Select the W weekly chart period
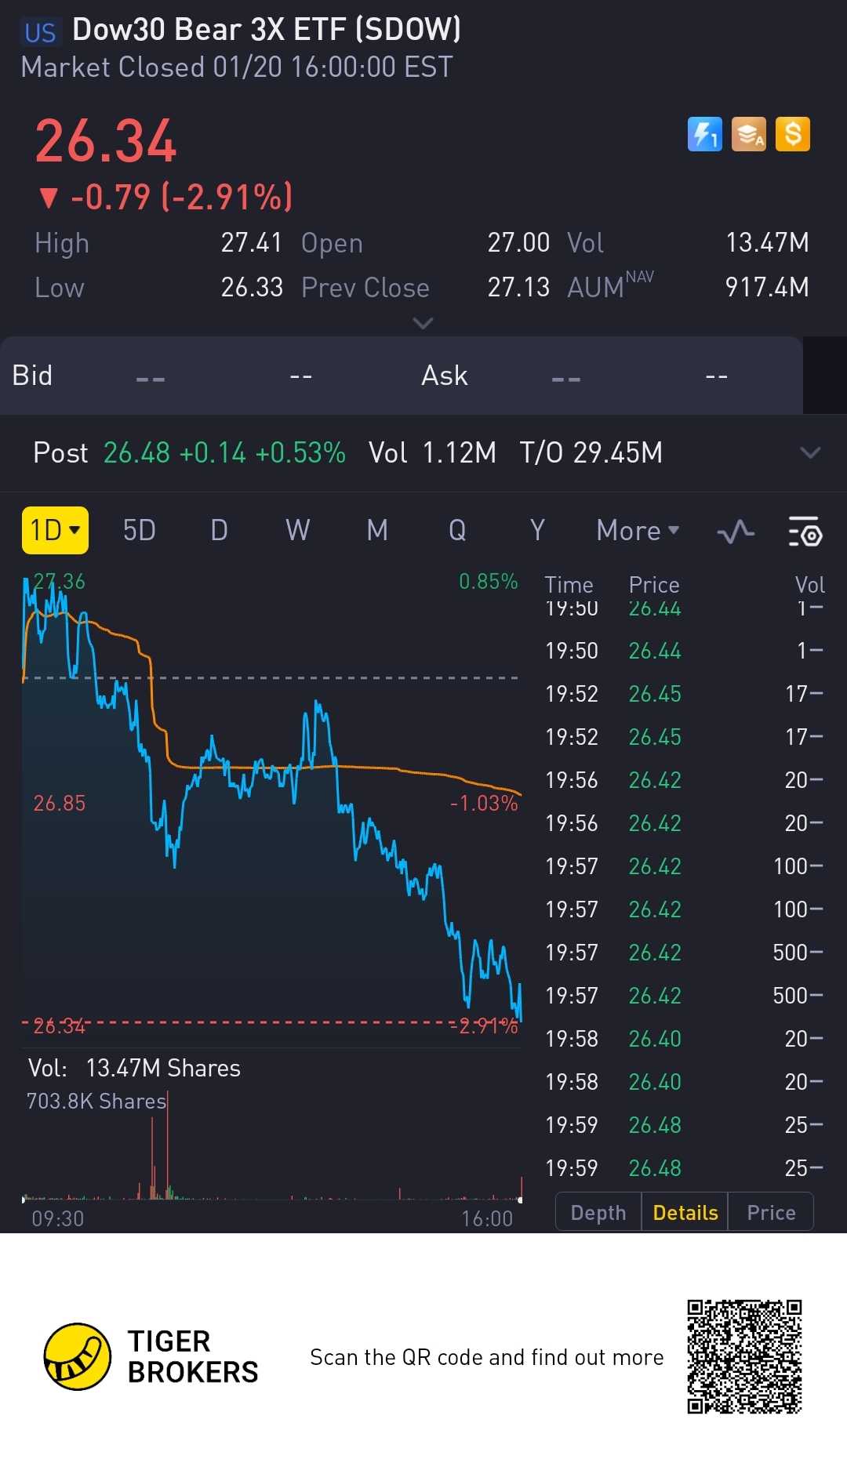The height and width of the screenshot is (1481, 847). click(x=297, y=531)
